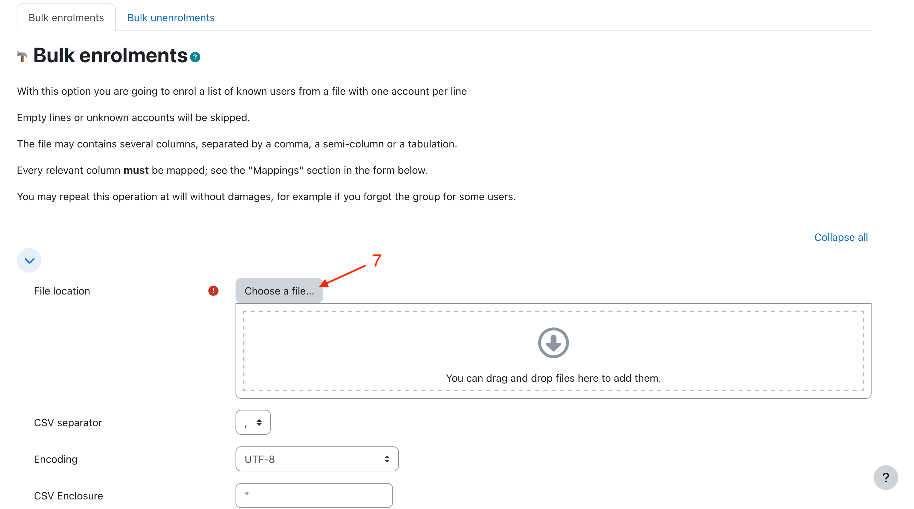Click the Choose a file button
This screenshot has height=509, width=914.
[x=279, y=291]
